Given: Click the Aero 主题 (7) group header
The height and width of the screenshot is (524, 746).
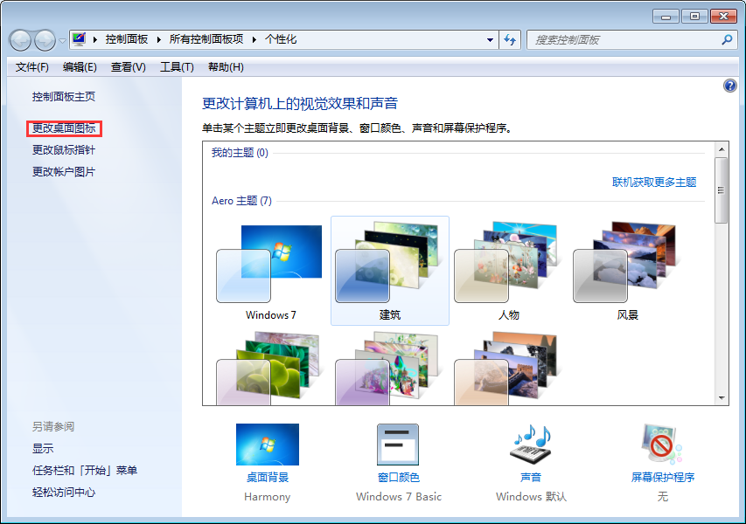Looking at the screenshot, I should point(241,201).
